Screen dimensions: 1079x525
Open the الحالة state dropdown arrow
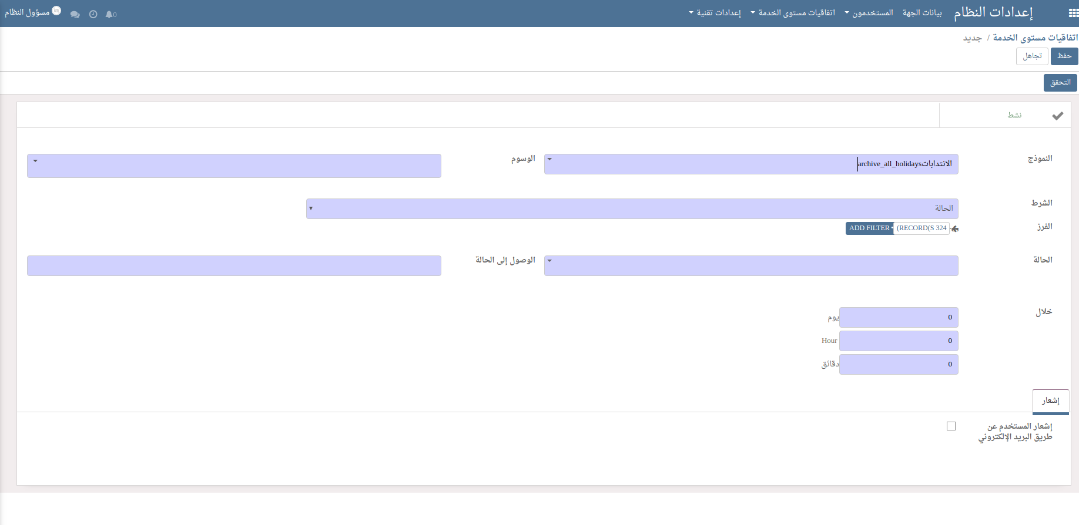tap(549, 261)
